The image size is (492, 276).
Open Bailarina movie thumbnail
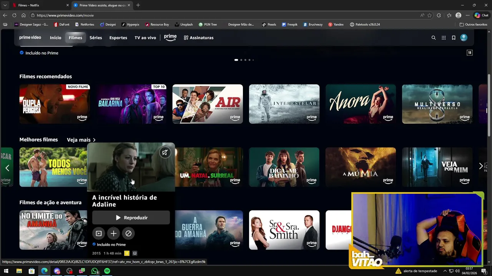click(x=131, y=104)
